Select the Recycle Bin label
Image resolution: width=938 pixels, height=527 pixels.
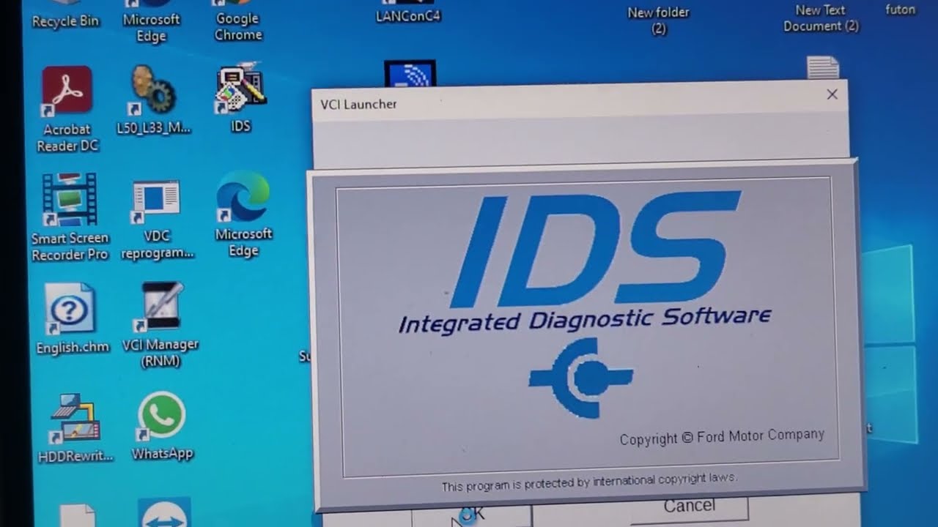coord(65,21)
